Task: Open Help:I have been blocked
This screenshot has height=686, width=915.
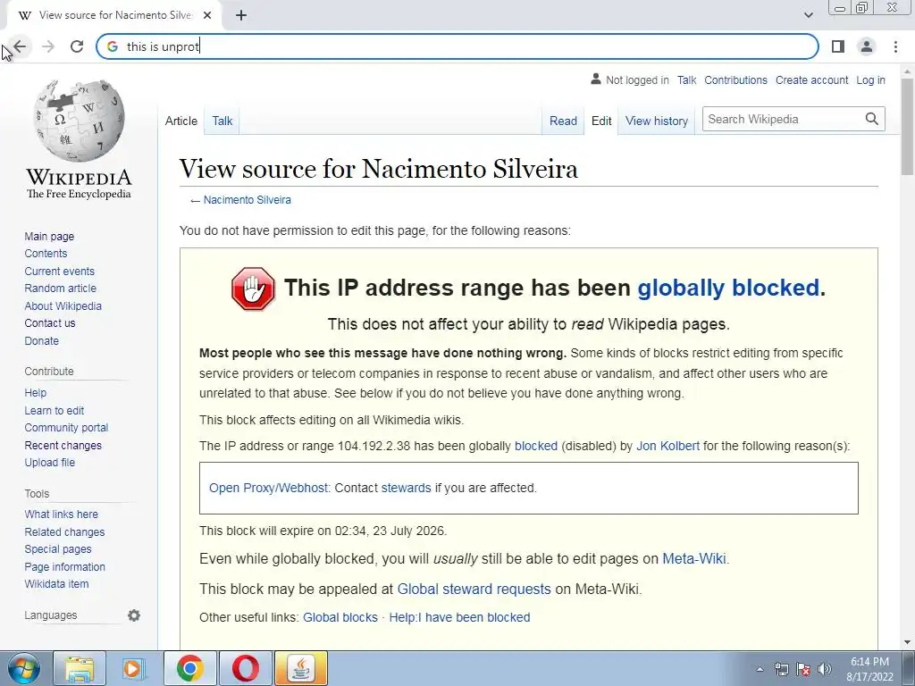Action: (x=459, y=617)
